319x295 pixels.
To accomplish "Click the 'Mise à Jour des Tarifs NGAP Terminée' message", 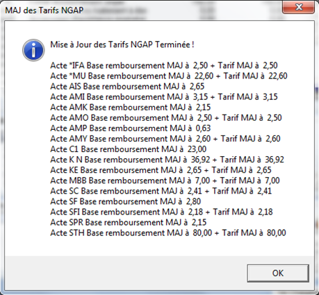I will point(122,44).
